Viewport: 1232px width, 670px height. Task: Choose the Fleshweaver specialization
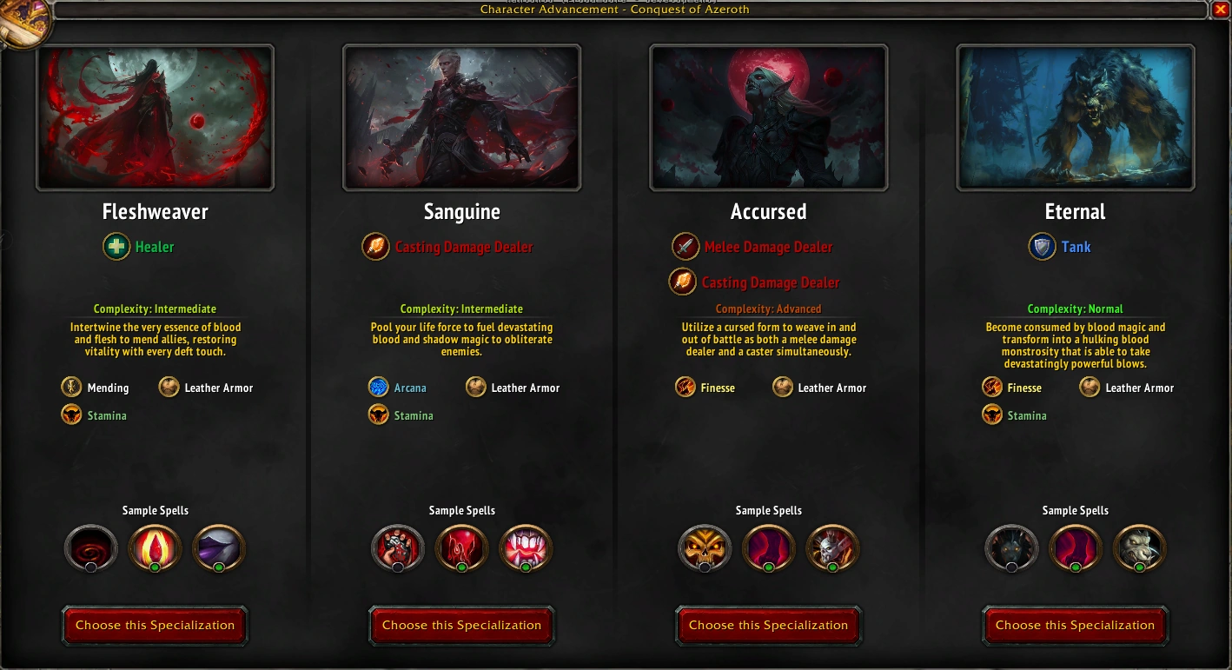tap(156, 626)
